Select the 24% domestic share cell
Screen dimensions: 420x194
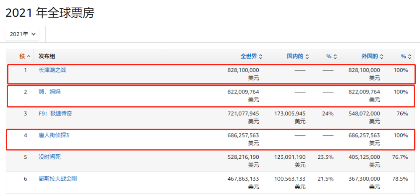[328, 114]
